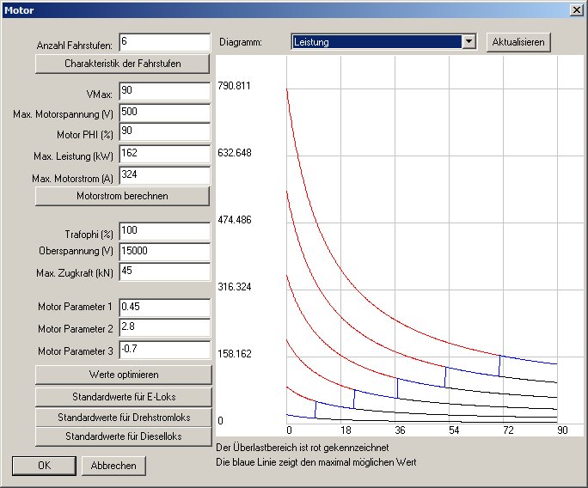Viewport: 588px width, 488px height.
Task: Click y-axis value 474.486
Action: click(235, 220)
